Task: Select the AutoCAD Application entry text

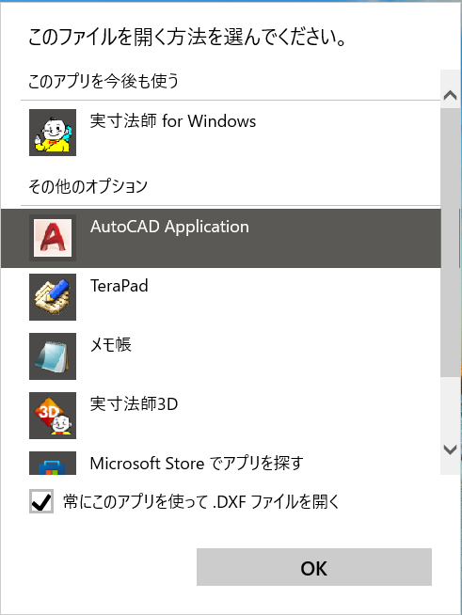Action: (x=169, y=227)
